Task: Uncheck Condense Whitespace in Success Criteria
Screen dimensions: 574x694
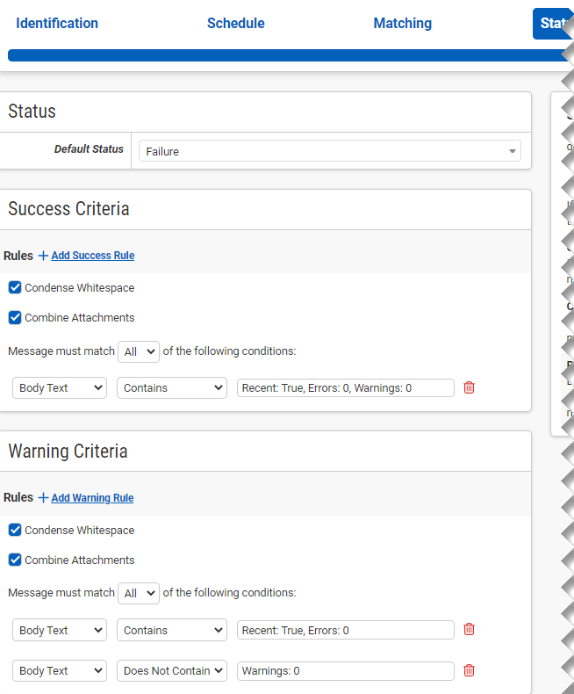Action: tap(15, 288)
